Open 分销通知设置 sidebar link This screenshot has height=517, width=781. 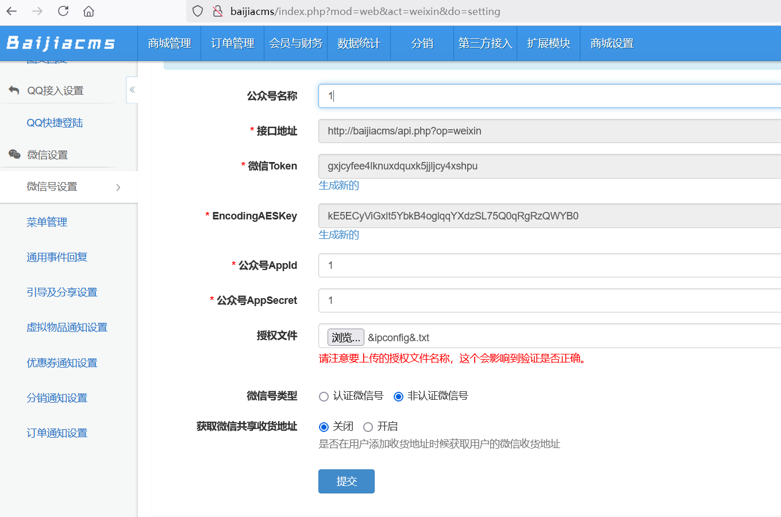click(57, 398)
